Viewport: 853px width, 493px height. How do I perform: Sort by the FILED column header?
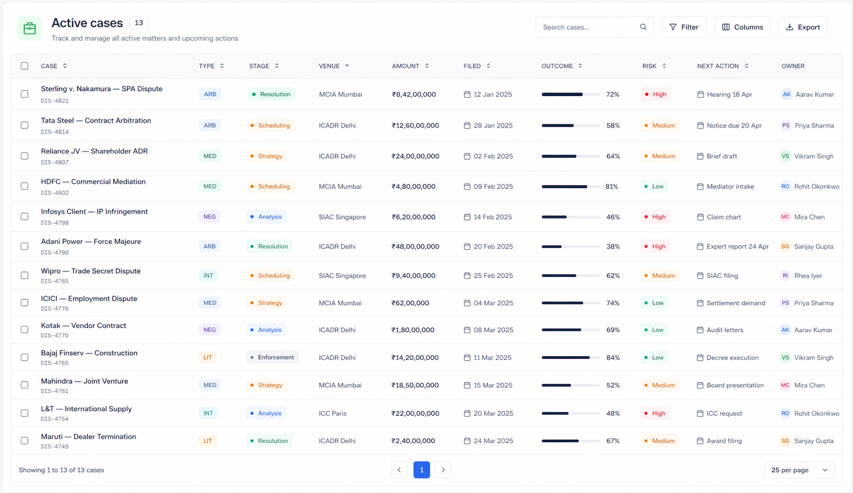(x=477, y=66)
